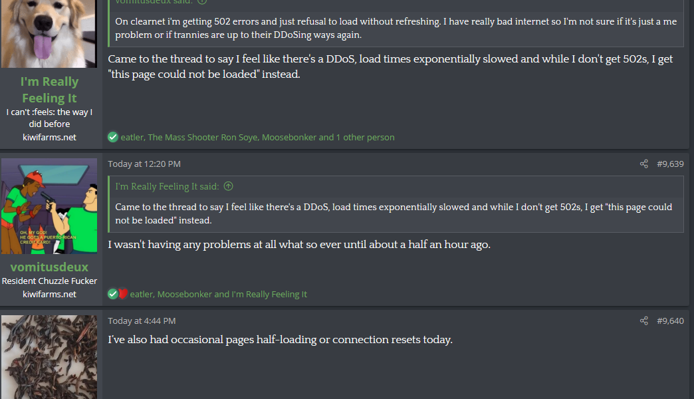Open 'Today at 12:20 PM' timestamp

(x=144, y=164)
